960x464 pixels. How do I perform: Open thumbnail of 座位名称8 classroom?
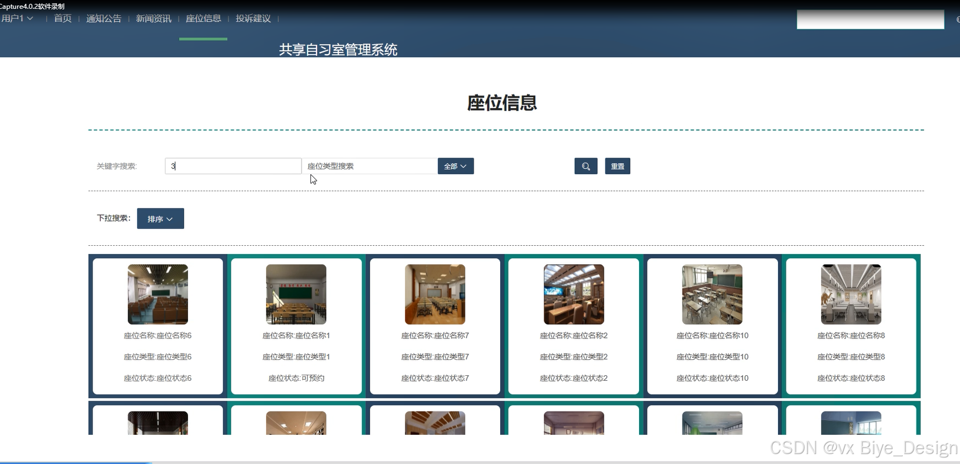[851, 294]
